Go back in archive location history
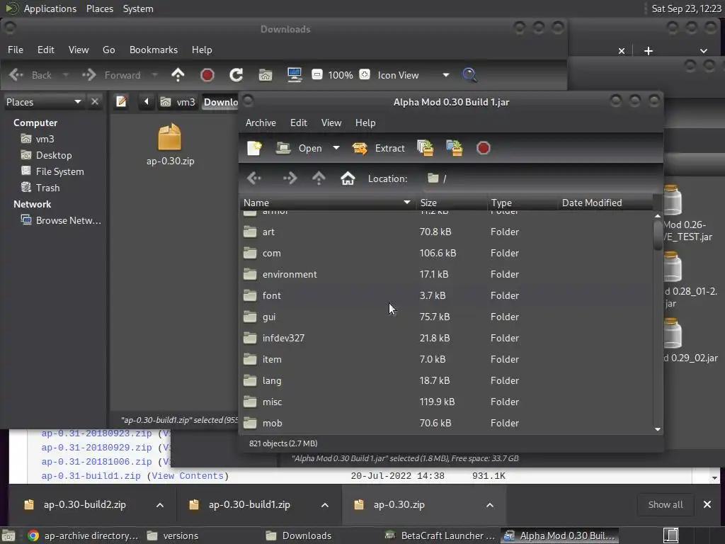 coord(254,178)
